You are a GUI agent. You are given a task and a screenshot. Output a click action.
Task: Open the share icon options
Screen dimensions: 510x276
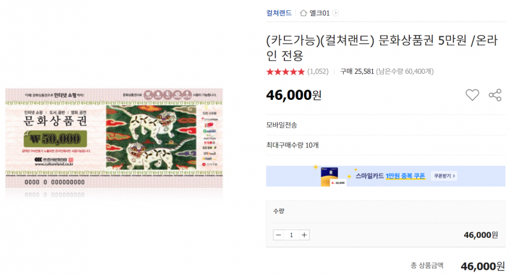[x=495, y=95]
